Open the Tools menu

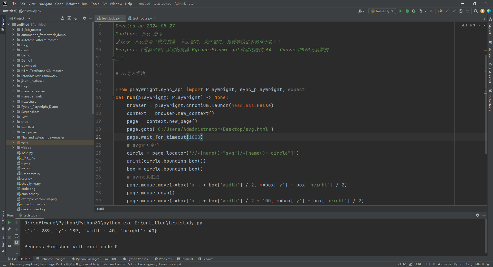click(x=95, y=4)
